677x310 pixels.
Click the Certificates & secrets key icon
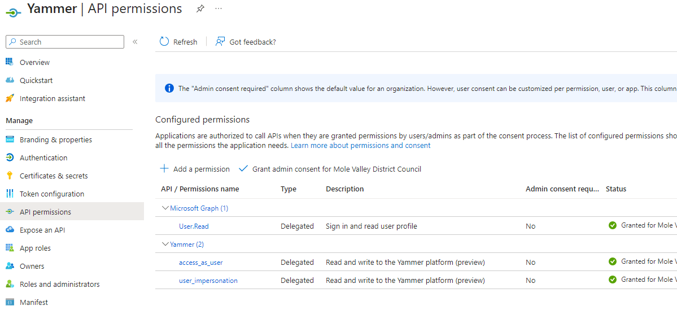coord(10,176)
